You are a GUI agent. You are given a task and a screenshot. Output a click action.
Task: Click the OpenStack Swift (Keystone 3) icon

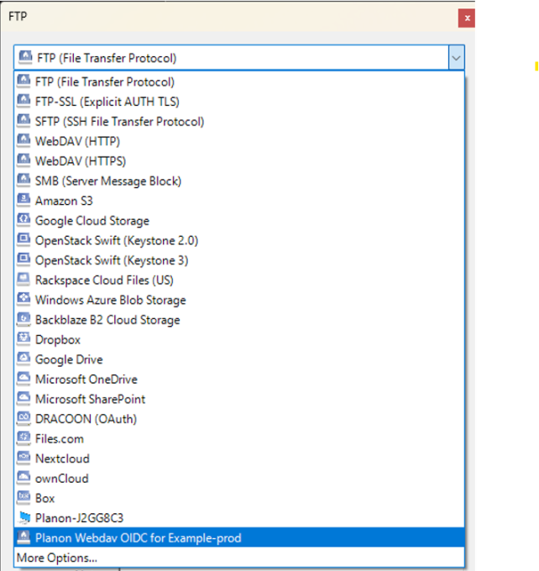tap(24, 259)
